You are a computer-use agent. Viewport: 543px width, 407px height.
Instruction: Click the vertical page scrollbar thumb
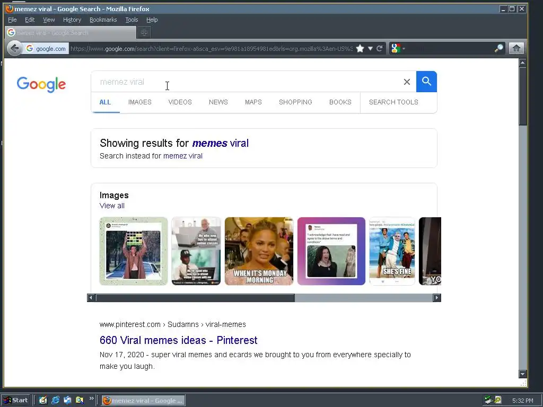(522, 96)
